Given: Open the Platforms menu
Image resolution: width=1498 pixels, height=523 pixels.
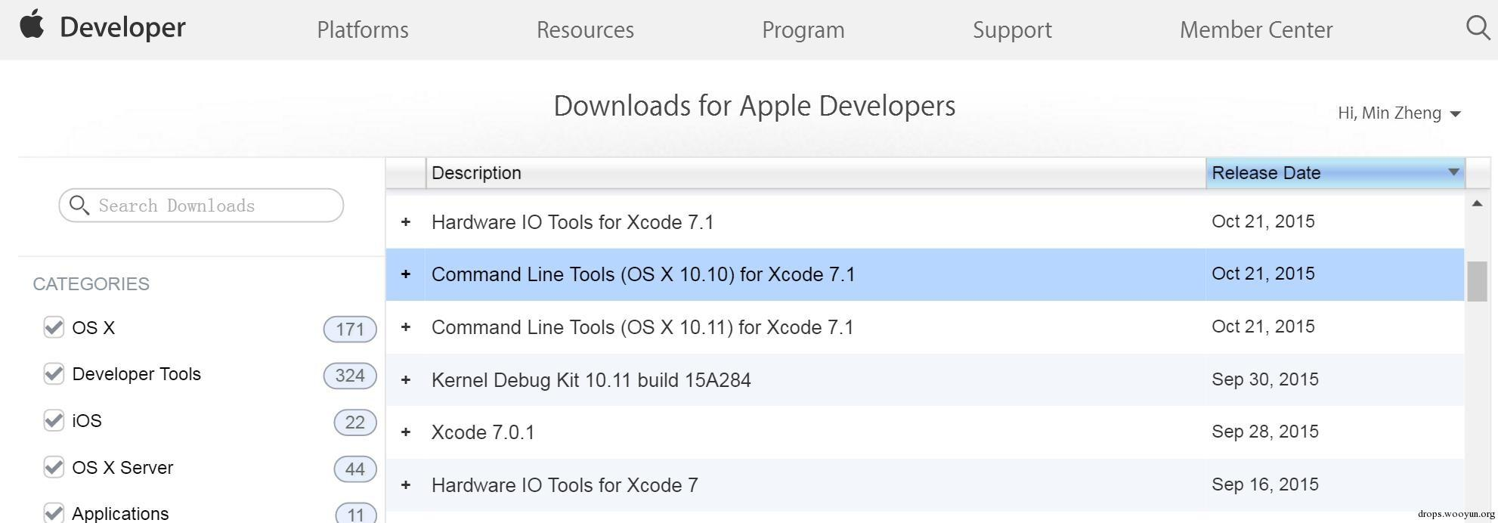Looking at the screenshot, I should pyautogui.click(x=363, y=29).
